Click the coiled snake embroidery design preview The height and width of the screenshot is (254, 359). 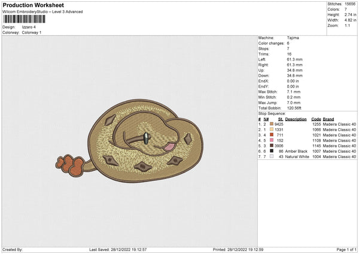pyautogui.click(x=129, y=141)
